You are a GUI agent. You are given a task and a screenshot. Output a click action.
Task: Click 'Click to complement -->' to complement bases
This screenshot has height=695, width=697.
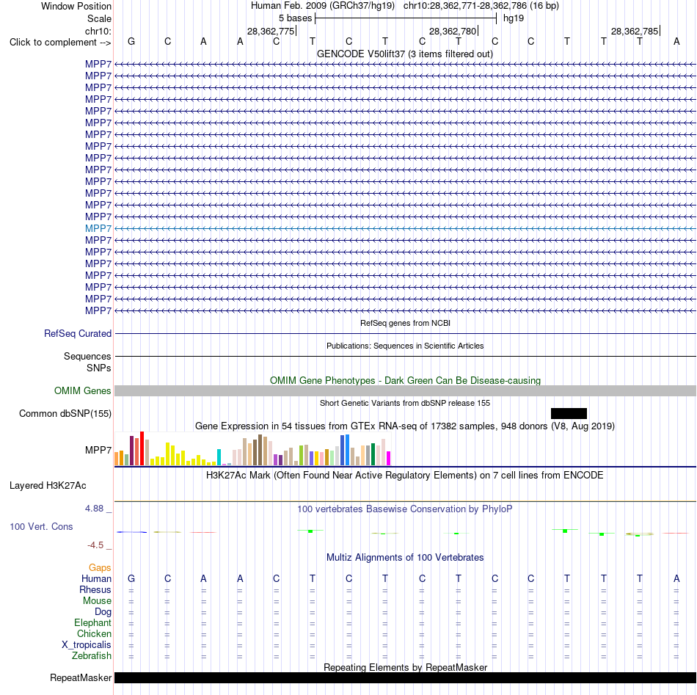[x=60, y=43]
